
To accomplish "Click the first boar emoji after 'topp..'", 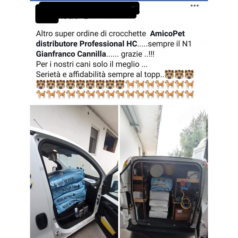I will coord(169,74).
